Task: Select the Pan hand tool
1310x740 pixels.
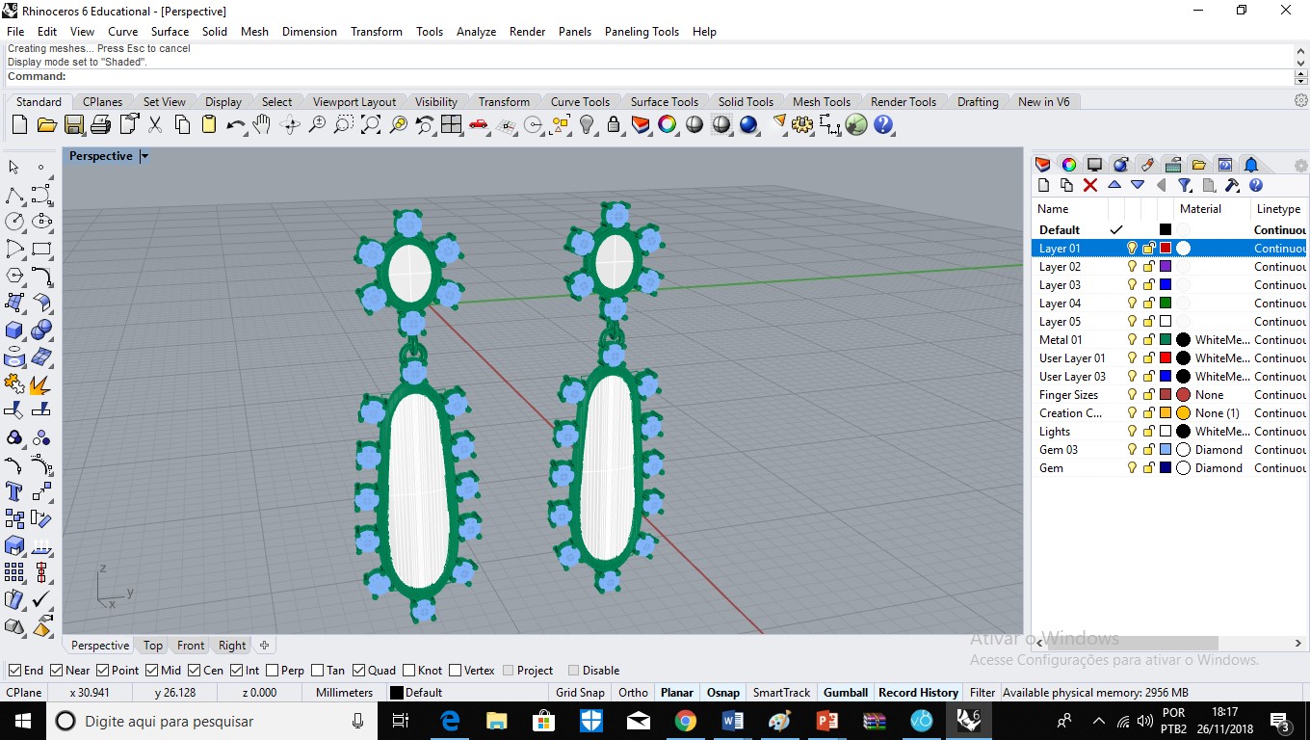Action: [262, 124]
